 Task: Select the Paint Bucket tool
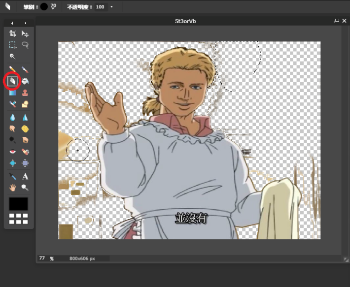25,81
